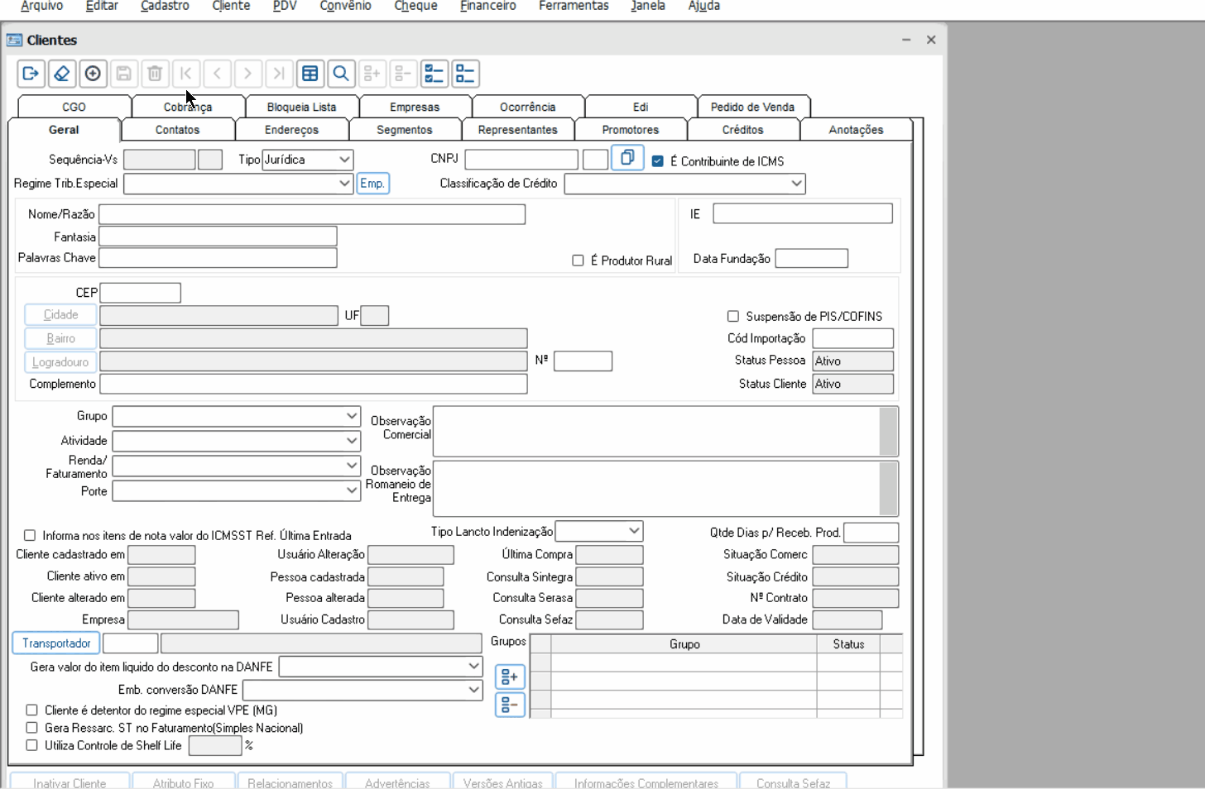Enable Utiliza Controle de Shelf Life checkbox
The height and width of the screenshot is (789, 1205).
tap(31, 745)
